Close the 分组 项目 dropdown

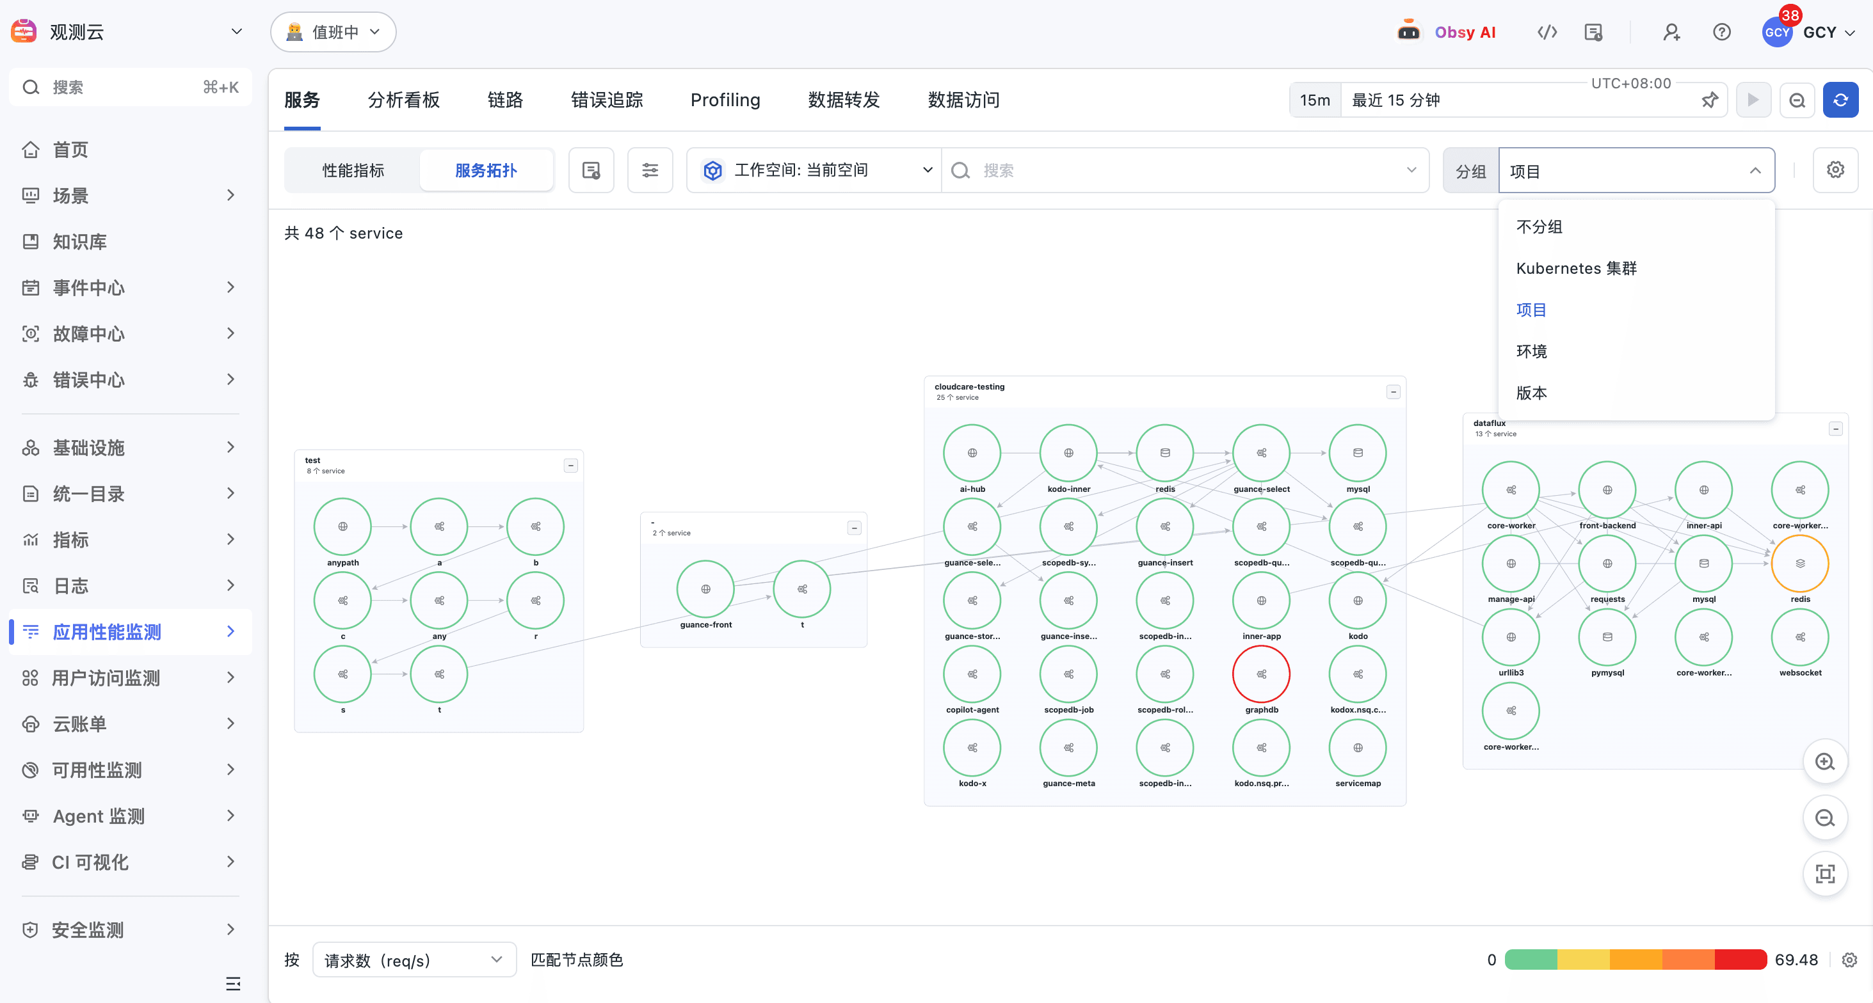coord(1636,171)
